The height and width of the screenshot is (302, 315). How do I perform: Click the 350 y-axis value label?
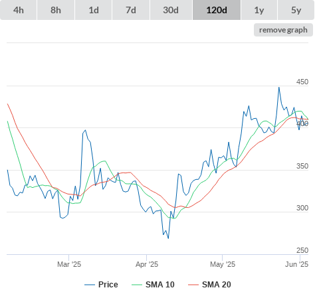302,166
